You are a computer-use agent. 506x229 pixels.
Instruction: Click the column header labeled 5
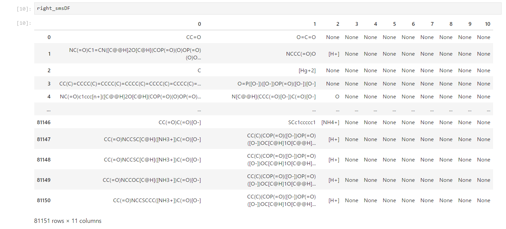click(394, 24)
